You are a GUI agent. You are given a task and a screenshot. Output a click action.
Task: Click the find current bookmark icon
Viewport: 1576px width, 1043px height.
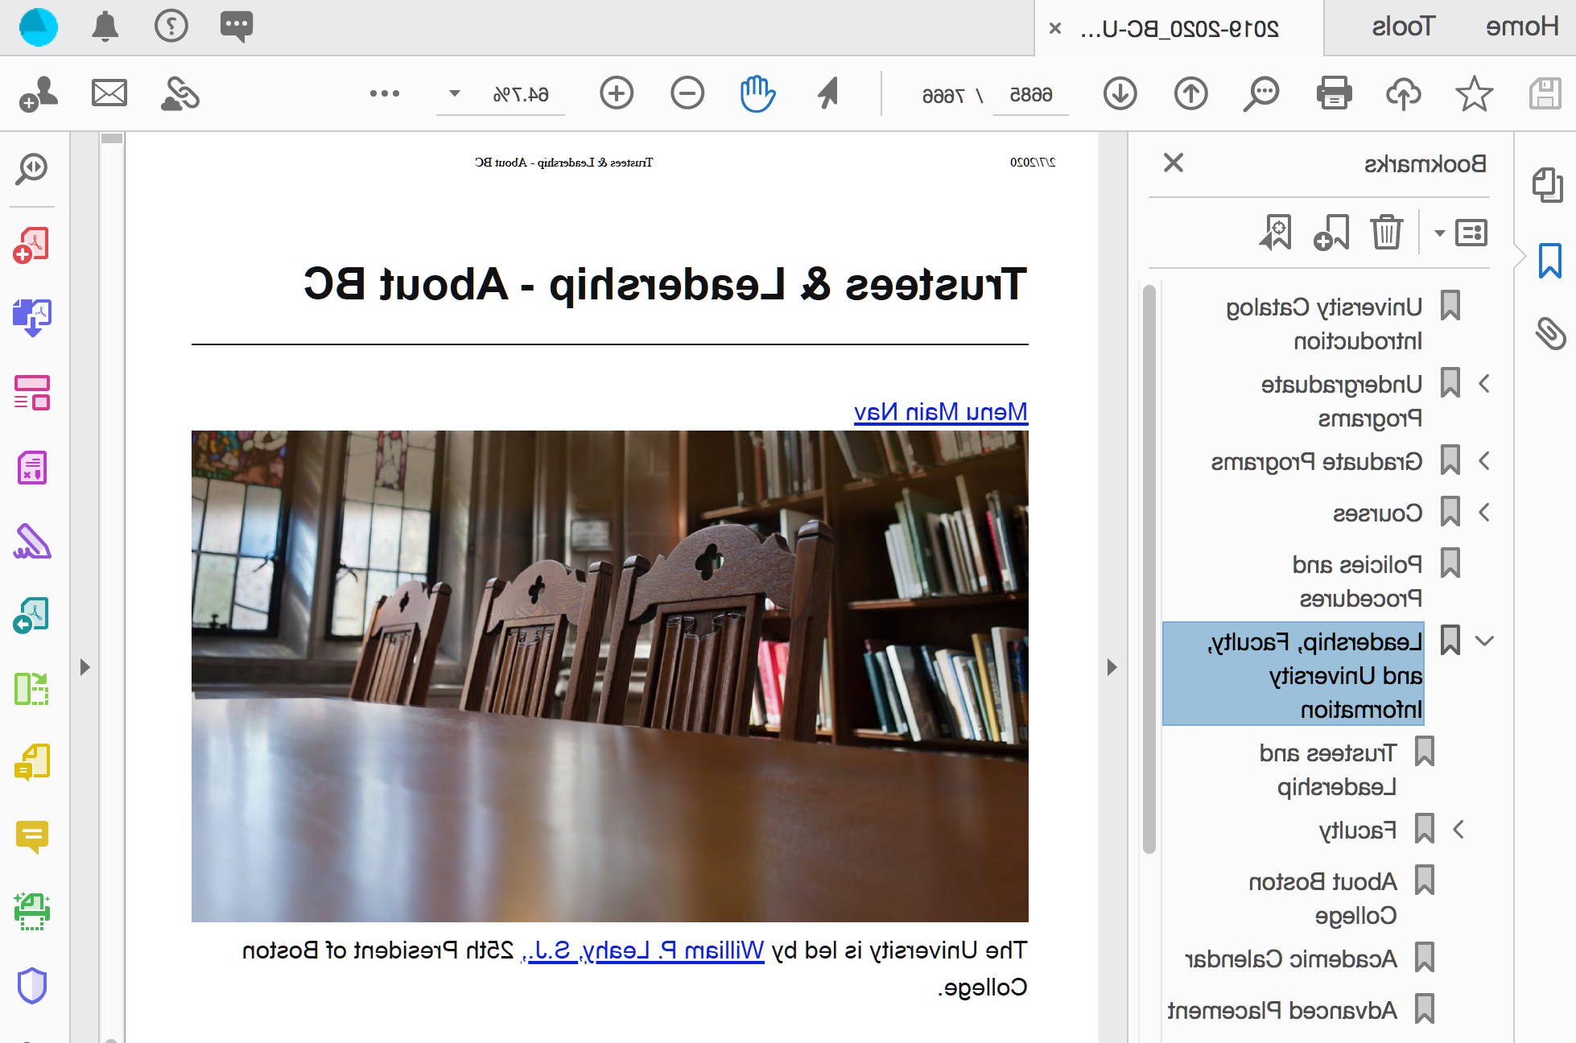1276,233
